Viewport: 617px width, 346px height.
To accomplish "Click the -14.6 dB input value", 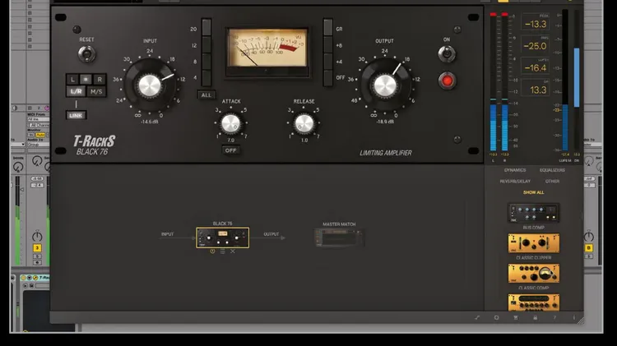I will [x=150, y=122].
